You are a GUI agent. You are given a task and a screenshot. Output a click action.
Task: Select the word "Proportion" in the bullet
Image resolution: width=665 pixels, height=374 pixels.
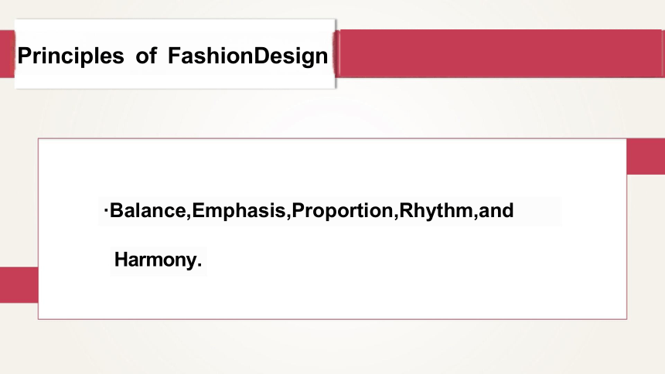pyautogui.click(x=343, y=211)
